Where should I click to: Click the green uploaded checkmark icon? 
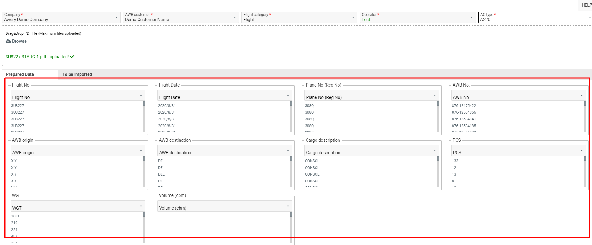pyautogui.click(x=72, y=57)
